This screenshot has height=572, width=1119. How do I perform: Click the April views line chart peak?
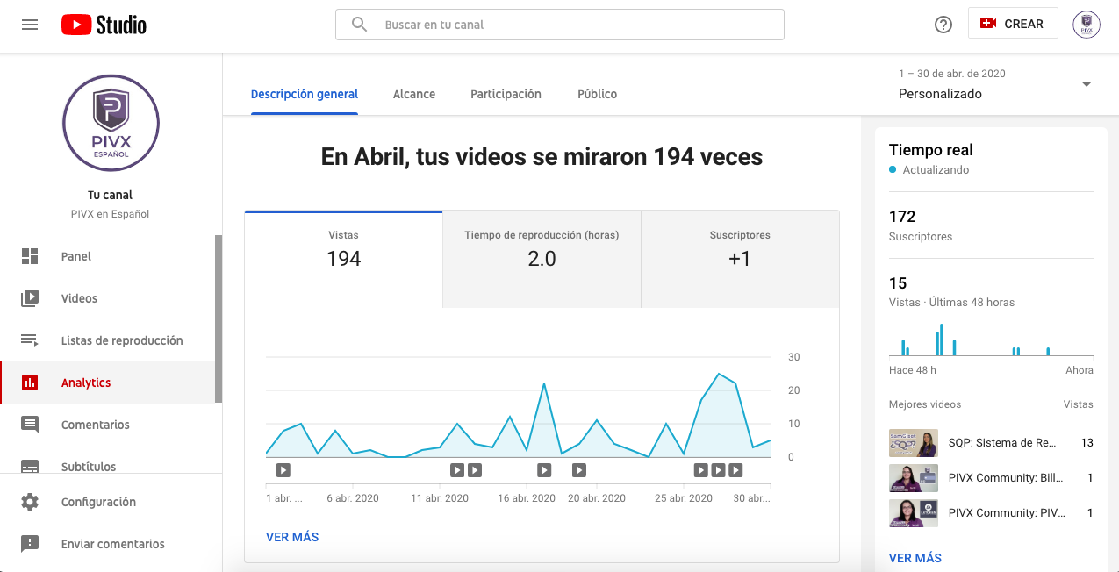(x=719, y=374)
